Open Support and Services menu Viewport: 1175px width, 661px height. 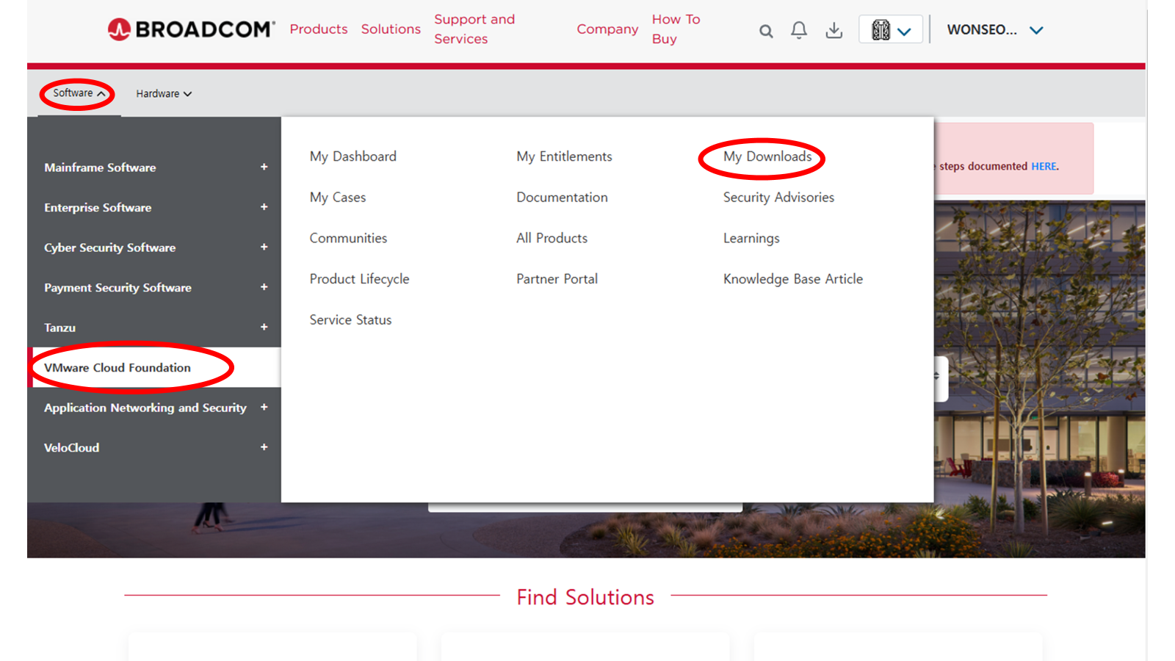474,29
